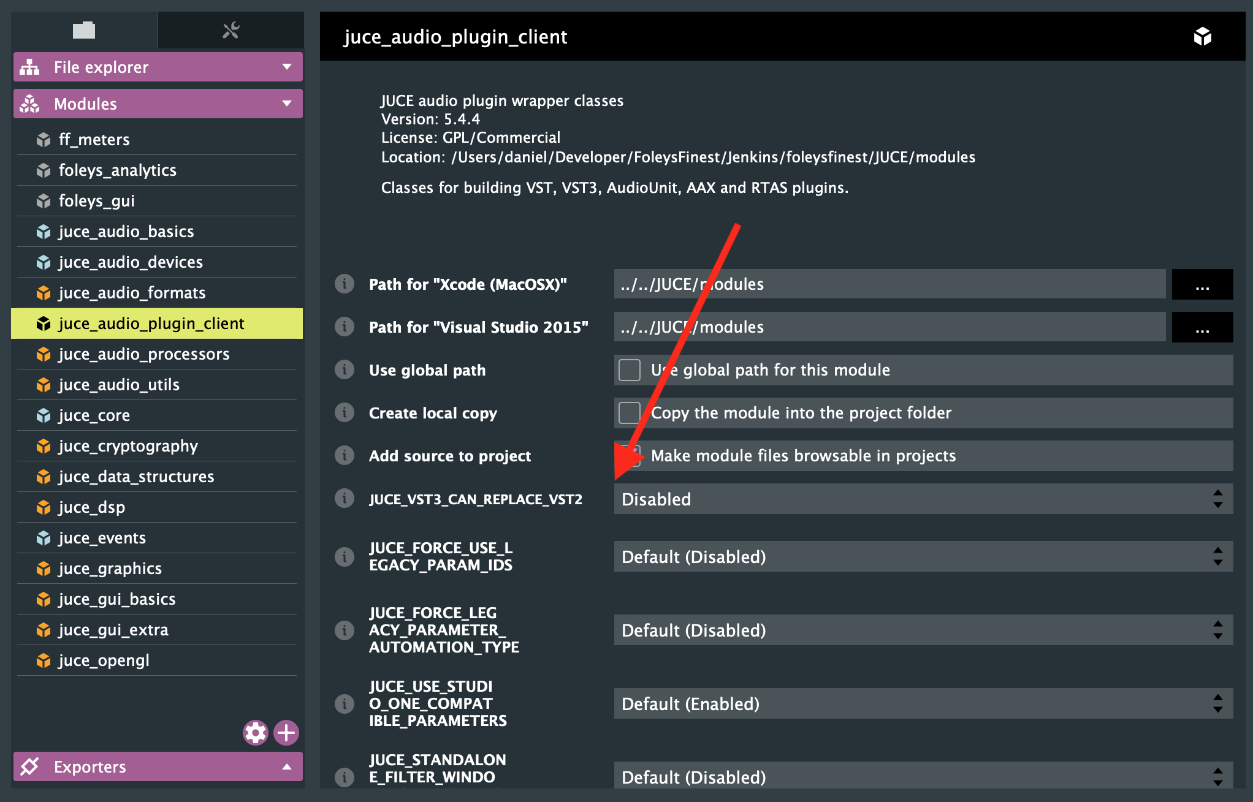
Task: Click info icon for Create local copy
Action: 345,413
